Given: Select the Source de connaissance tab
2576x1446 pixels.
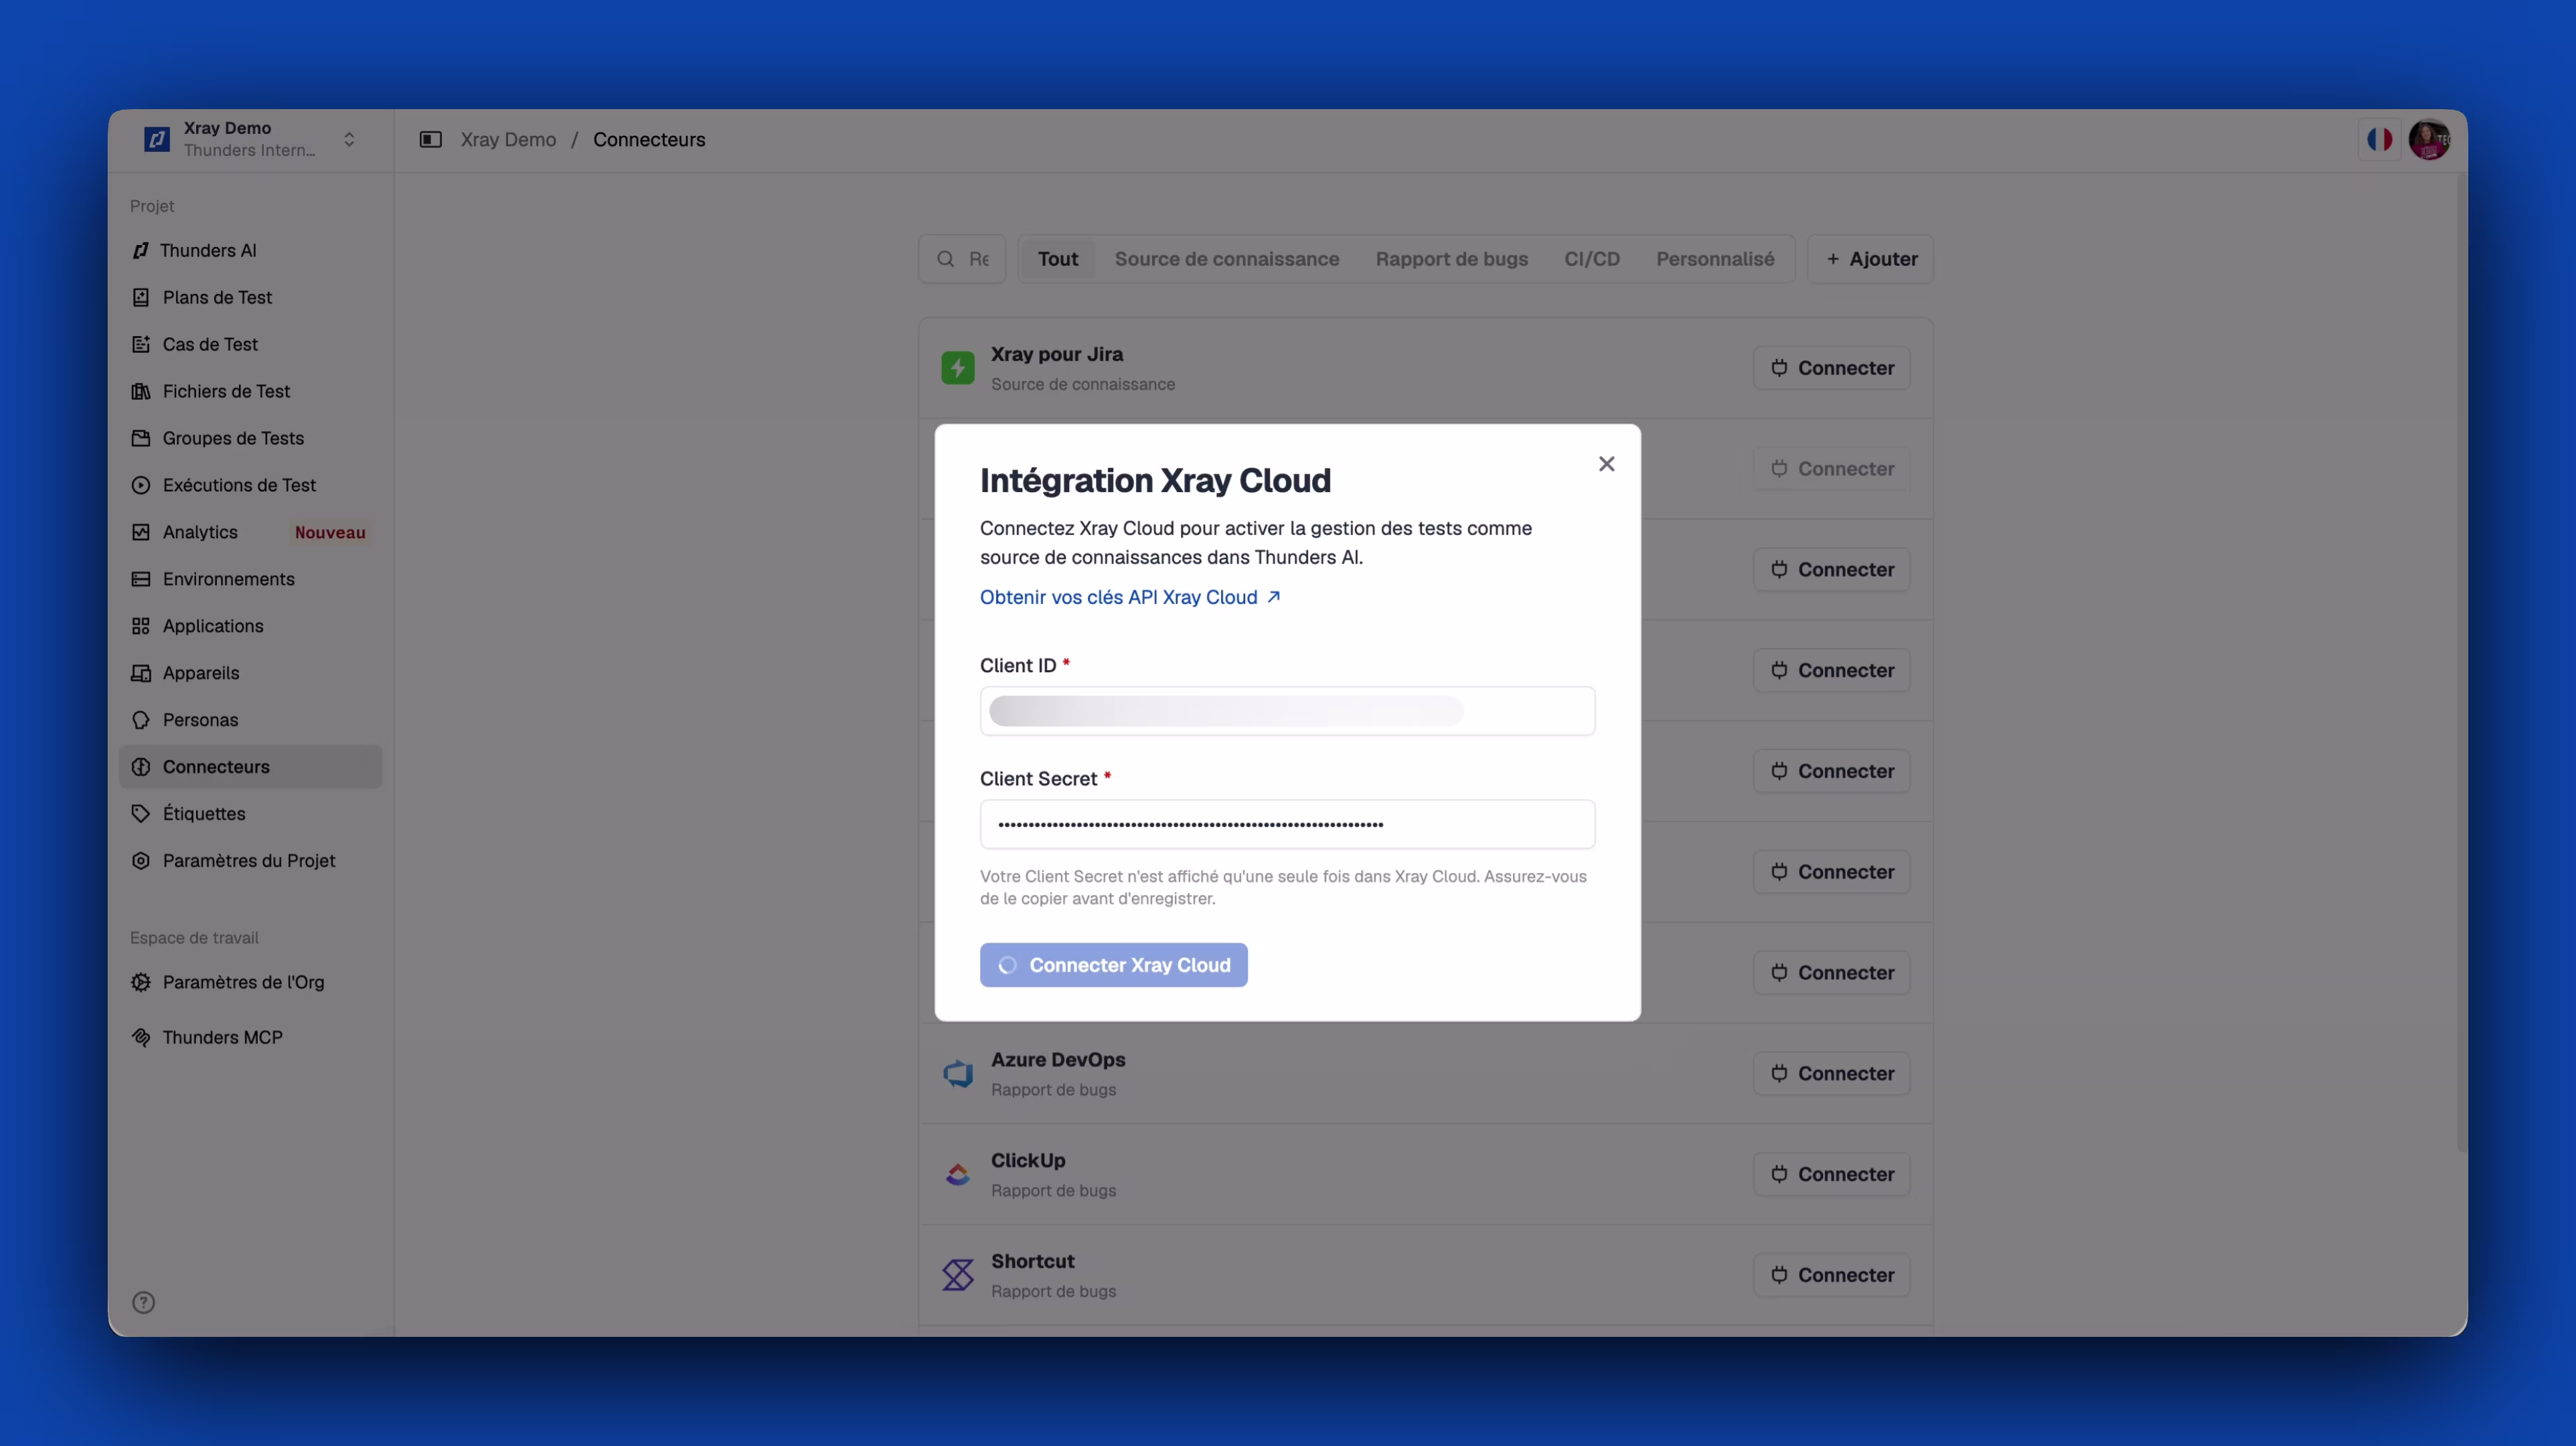Looking at the screenshot, I should (1227, 259).
